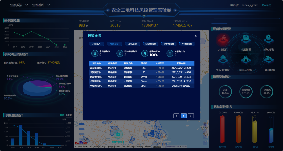Screen dimensions: 283x151
Task: Click the 进入系统 button
Action: coord(266,5)
